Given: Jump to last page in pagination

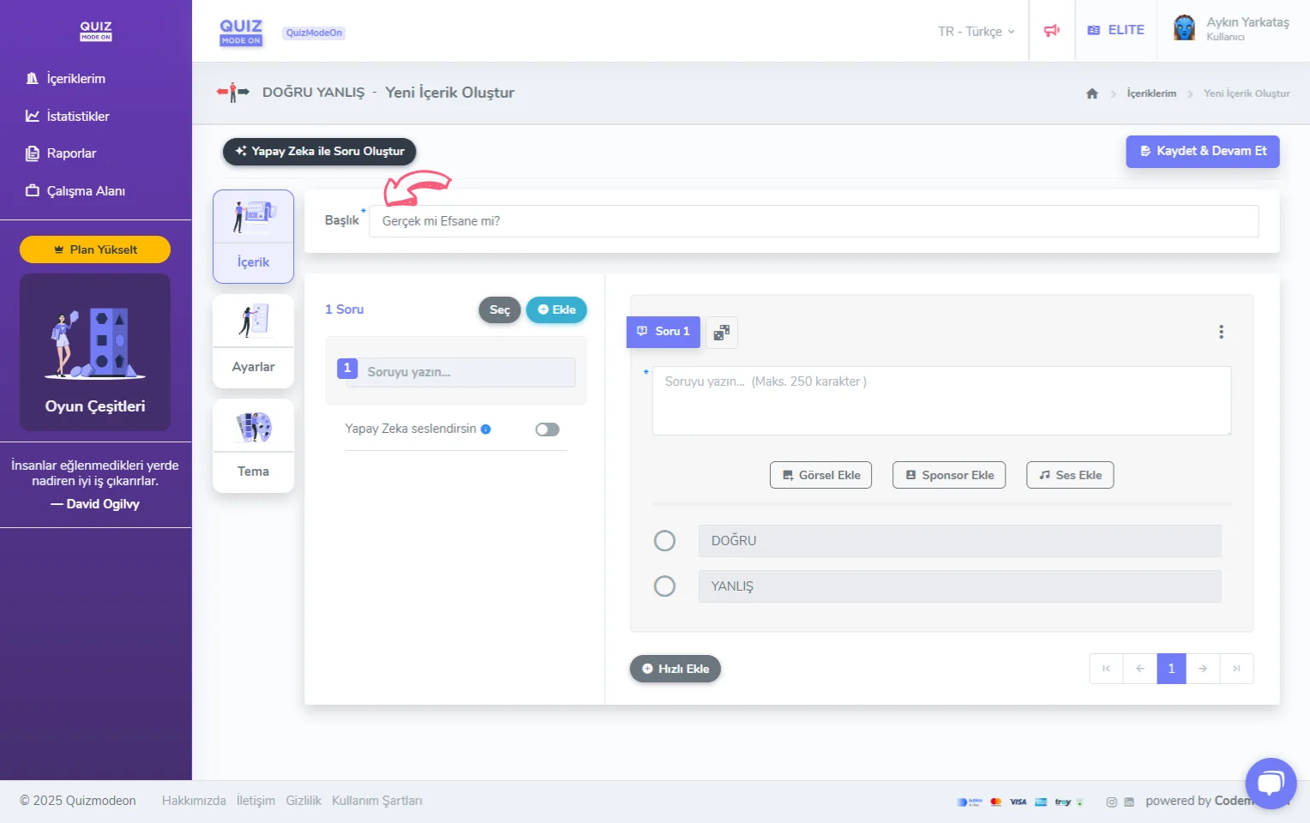Looking at the screenshot, I should point(1236,669).
